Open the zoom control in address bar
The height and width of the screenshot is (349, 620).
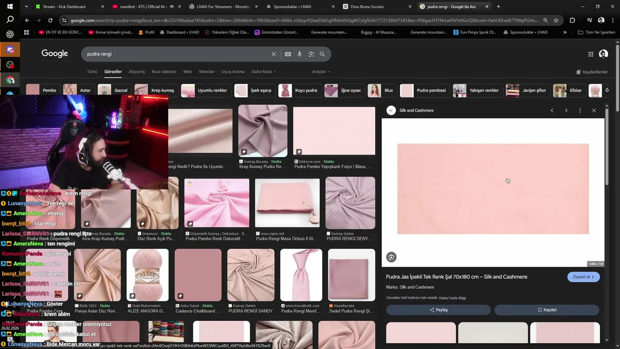(x=545, y=20)
